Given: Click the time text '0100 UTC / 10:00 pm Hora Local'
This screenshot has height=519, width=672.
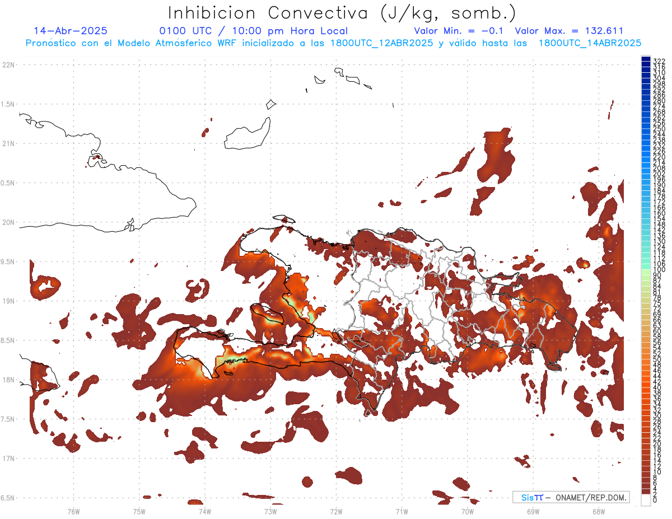Looking at the screenshot, I should pos(254,31).
